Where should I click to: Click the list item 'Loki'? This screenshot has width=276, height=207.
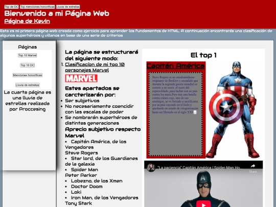[76, 192]
